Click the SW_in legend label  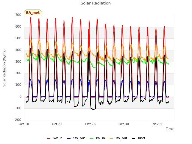pyautogui.click(x=57, y=138)
